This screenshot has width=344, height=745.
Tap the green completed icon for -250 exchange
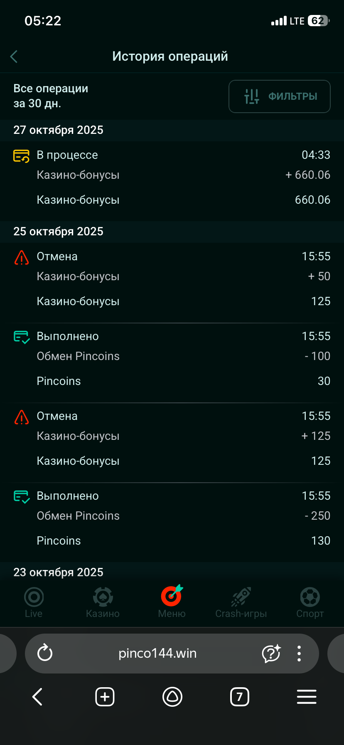pyautogui.click(x=22, y=497)
